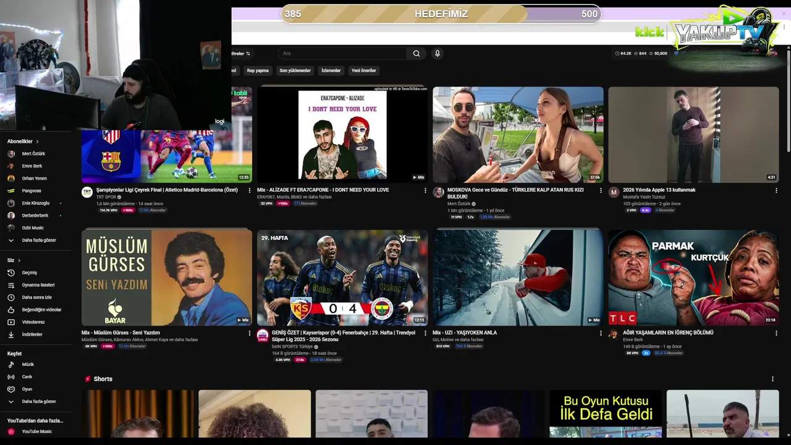Open Daha sonra izle list
Image resolution: width=791 pixels, height=445 pixels.
coord(36,297)
